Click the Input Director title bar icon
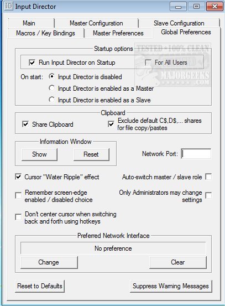The image size is (225, 306). (x=8, y=7)
